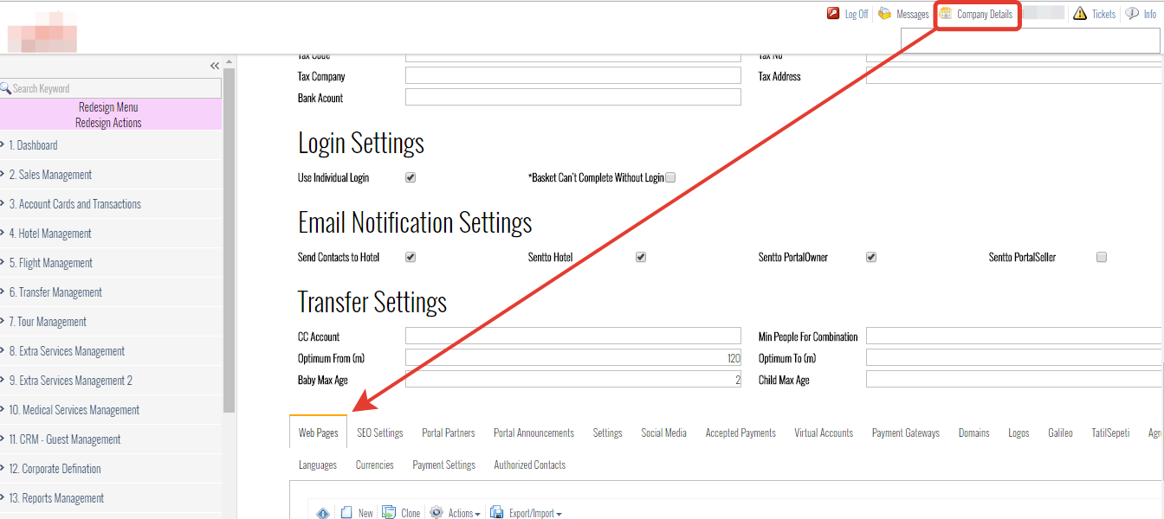Switch to the Domains tab
Image resolution: width=1164 pixels, height=519 pixels.
[x=973, y=432]
